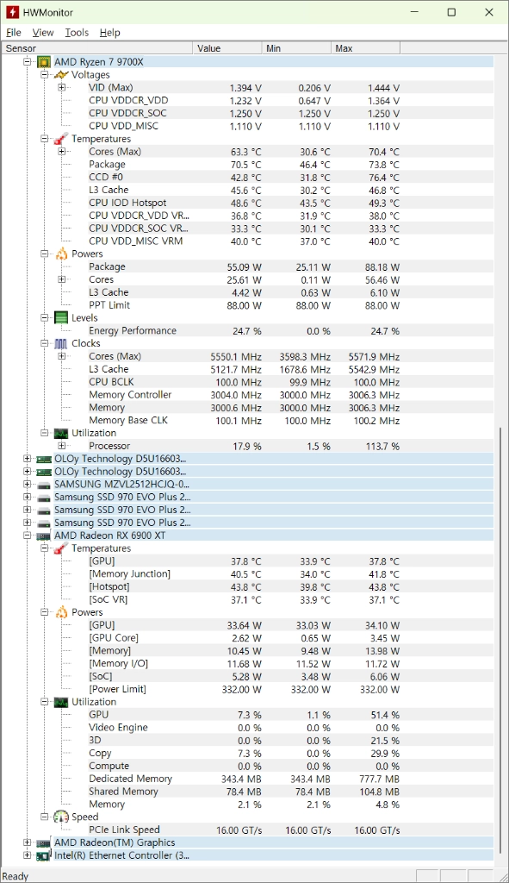The height and width of the screenshot is (883, 509).
Task: Expand the Cores power entry
Action: pos(62,279)
